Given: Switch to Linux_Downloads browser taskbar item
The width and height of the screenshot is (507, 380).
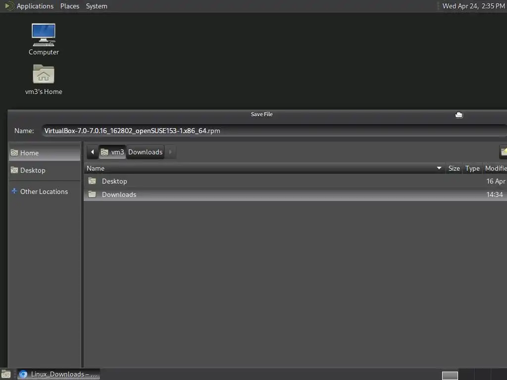Looking at the screenshot, I should [x=58, y=374].
